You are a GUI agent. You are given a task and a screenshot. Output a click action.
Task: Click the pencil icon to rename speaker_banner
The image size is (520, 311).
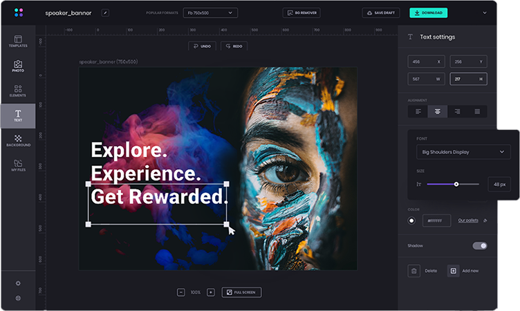105,12
